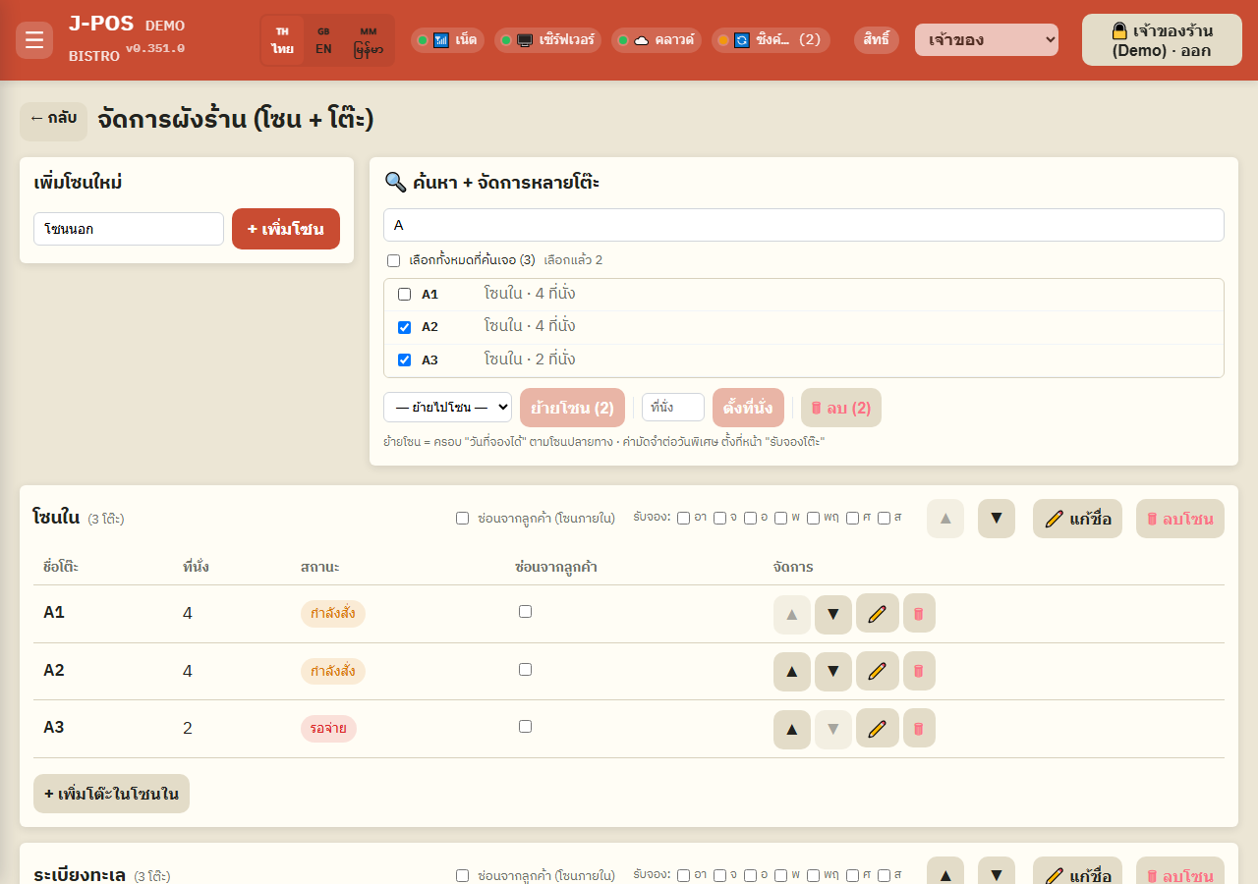Click + เพิ่มโต๊ะในโซนใน button
The image size is (1258, 884).
click(x=111, y=794)
